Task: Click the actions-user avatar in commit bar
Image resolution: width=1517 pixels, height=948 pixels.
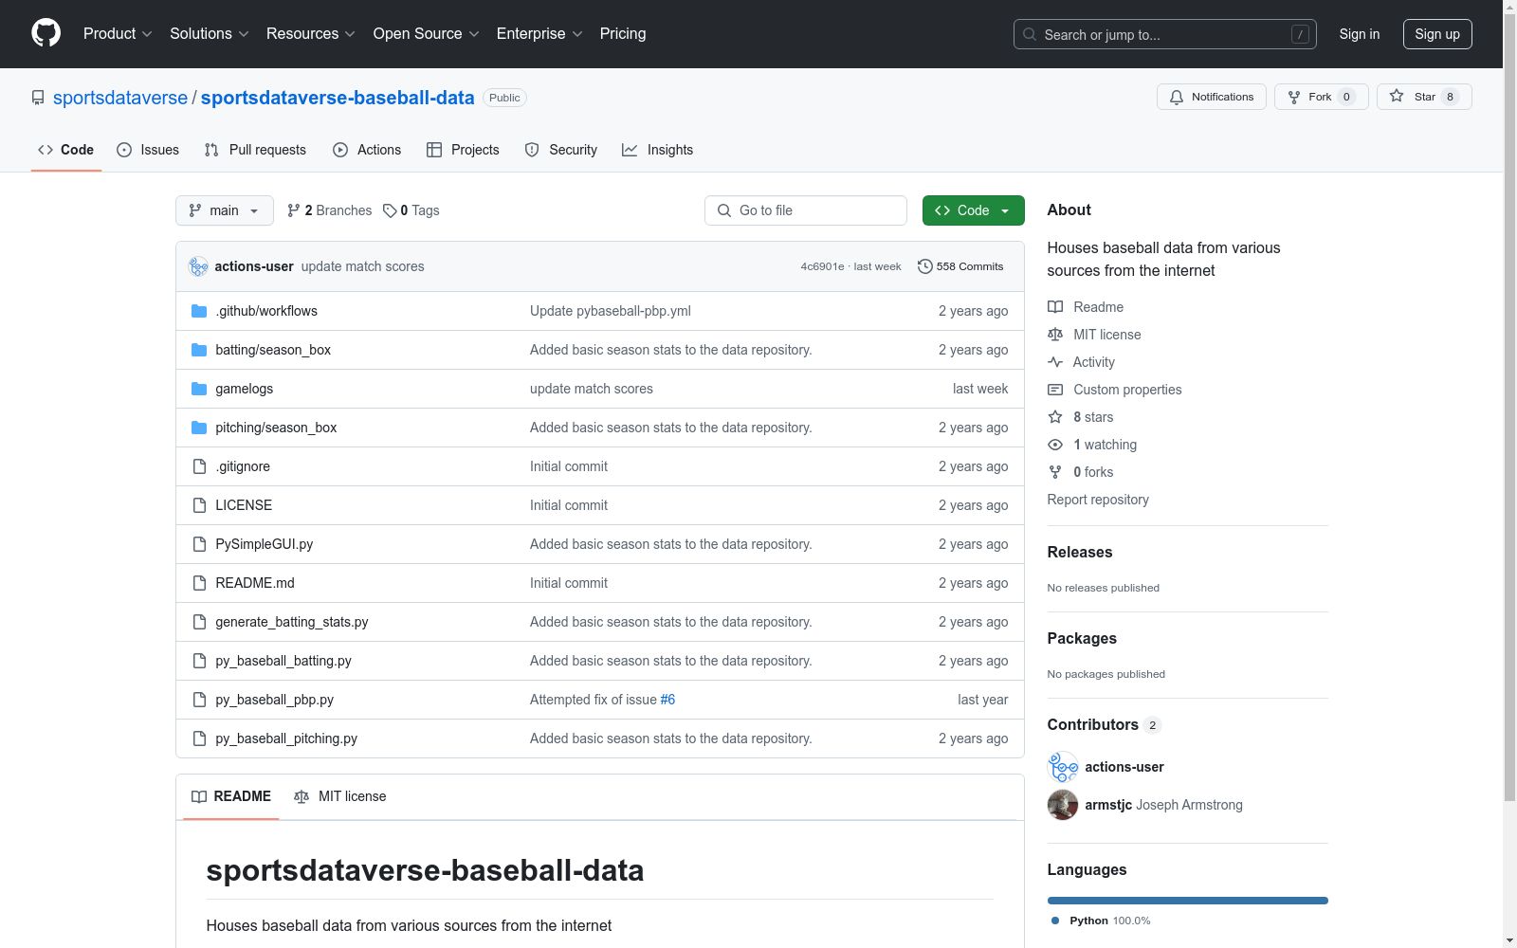Action: tap(198, 266)
